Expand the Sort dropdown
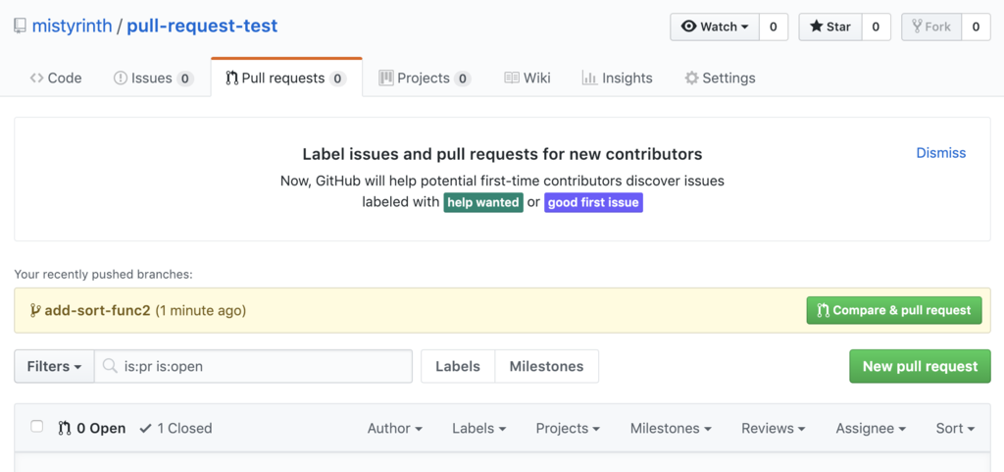The height and width of the screenshot is (472, 1004). [955, 428]
